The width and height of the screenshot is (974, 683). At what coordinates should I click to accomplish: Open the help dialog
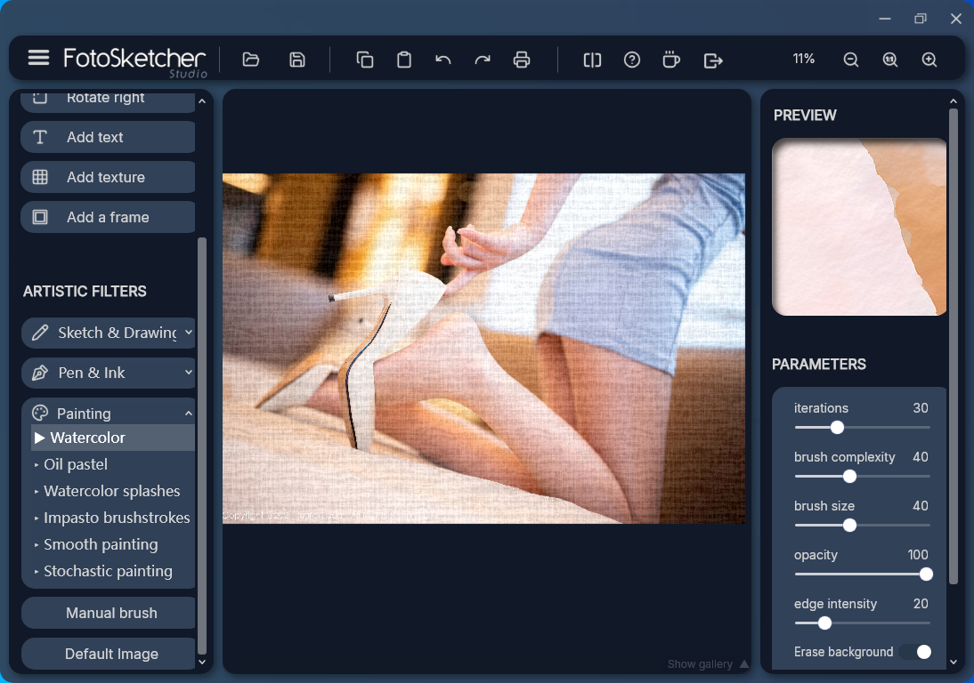tap(632, 60)
